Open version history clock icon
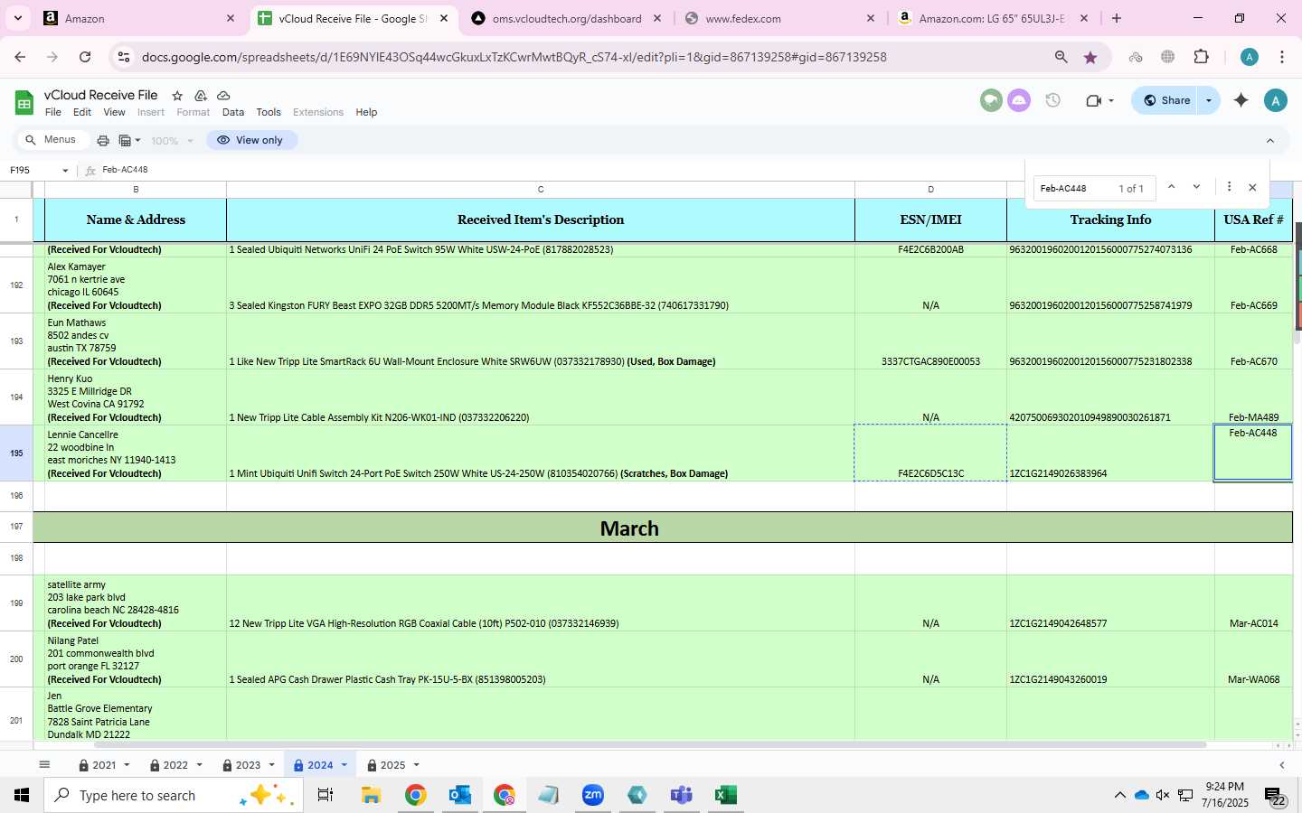The image size is (1302, 813). [1052, 100]
